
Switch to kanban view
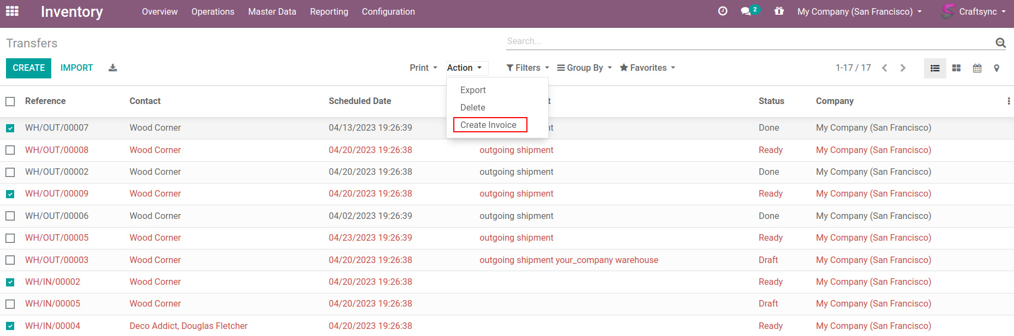[956, 68]
